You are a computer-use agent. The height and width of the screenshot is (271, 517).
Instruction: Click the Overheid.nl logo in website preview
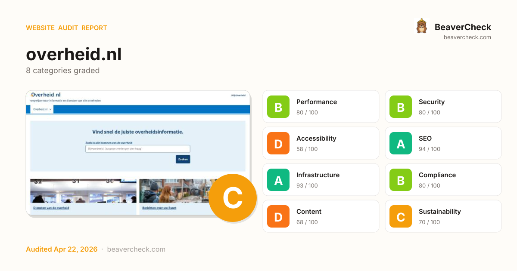(x=46, y=95)
